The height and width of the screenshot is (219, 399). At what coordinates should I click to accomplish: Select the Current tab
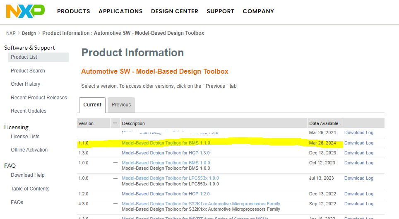92,105
